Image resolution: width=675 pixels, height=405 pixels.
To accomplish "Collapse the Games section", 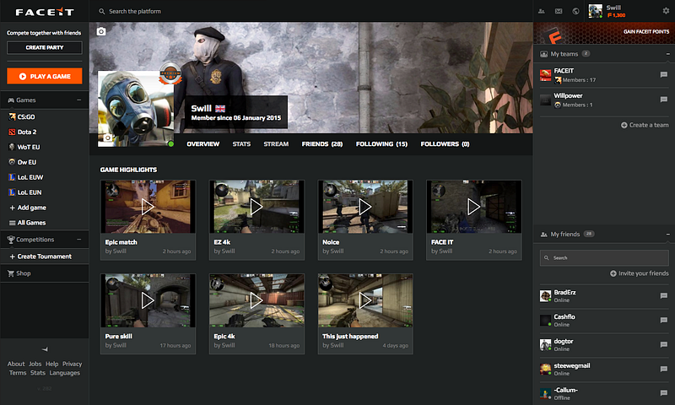I will (78, 100).
